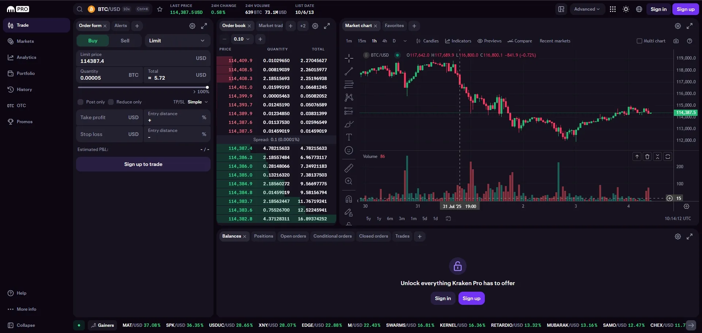
Task: Move the Volume pane up
Action: click(x=637, y=156)
